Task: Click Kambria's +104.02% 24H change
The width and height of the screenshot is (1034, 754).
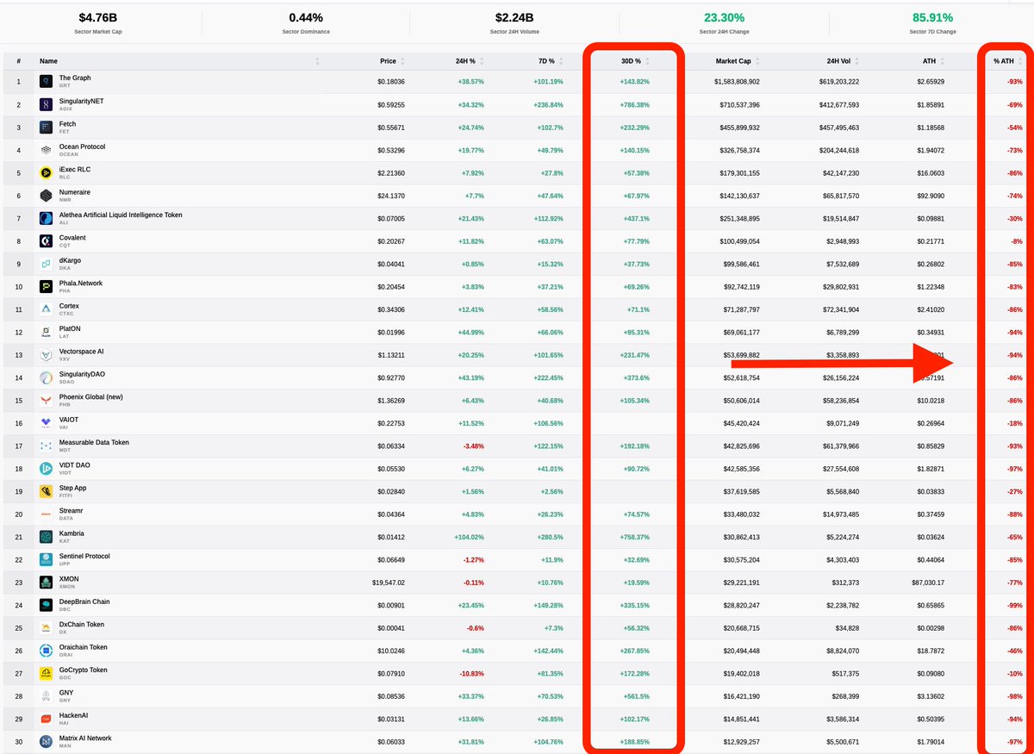Action: 469,537
